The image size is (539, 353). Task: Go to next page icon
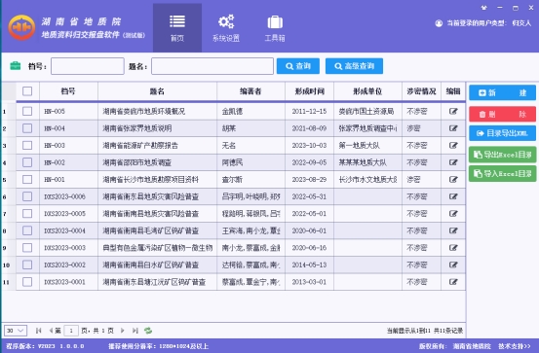[x=123, y=331]
